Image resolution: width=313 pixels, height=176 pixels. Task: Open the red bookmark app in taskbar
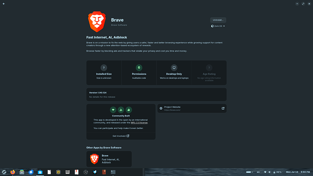[77, 172]
